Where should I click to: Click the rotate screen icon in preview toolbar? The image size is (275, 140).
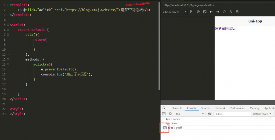pyautogui.click(x=192, y=12)
